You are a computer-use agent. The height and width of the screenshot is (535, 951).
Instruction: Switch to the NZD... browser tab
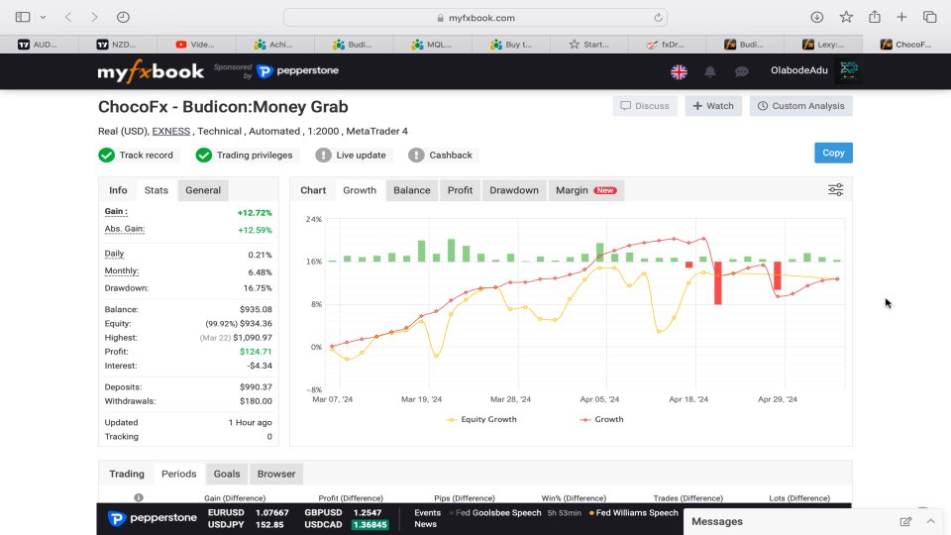pos(118,45)
